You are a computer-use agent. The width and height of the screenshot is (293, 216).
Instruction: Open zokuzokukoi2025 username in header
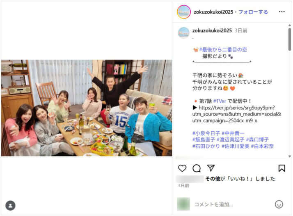coord(213,12)
